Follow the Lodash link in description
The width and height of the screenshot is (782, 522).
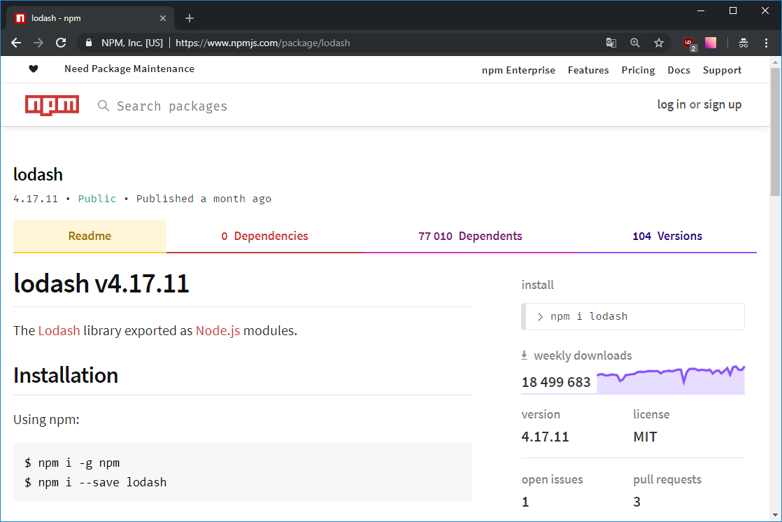point(59,330)
